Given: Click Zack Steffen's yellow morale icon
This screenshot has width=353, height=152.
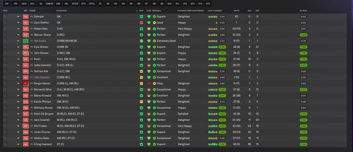Looking at the screenshot, I should [x=154, y=23].
